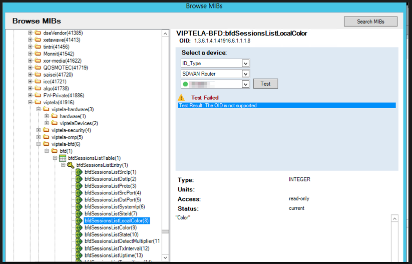Expand the FW-Private(41886) node
Image resolution: width=412 pixels, height=264 pixels.
click(x=30, y=96)
